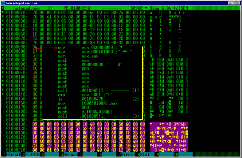Click the Hiew window icon in title bar
This screenshot has height=158, width=242.
[x=3, y=3]
